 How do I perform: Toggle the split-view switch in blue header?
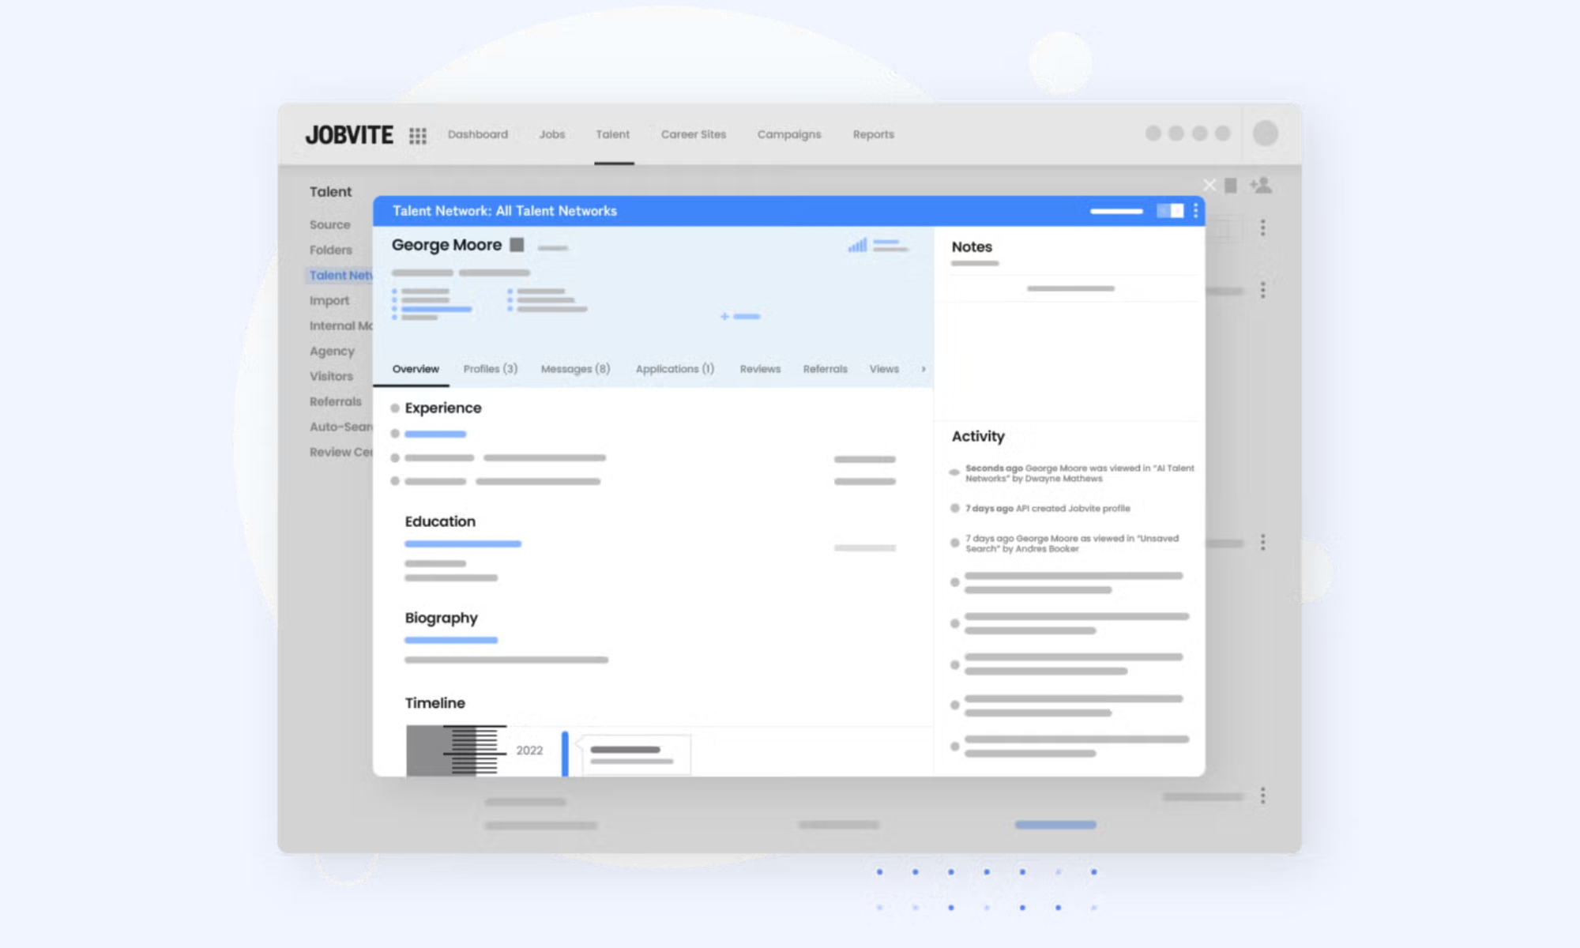1170,210
